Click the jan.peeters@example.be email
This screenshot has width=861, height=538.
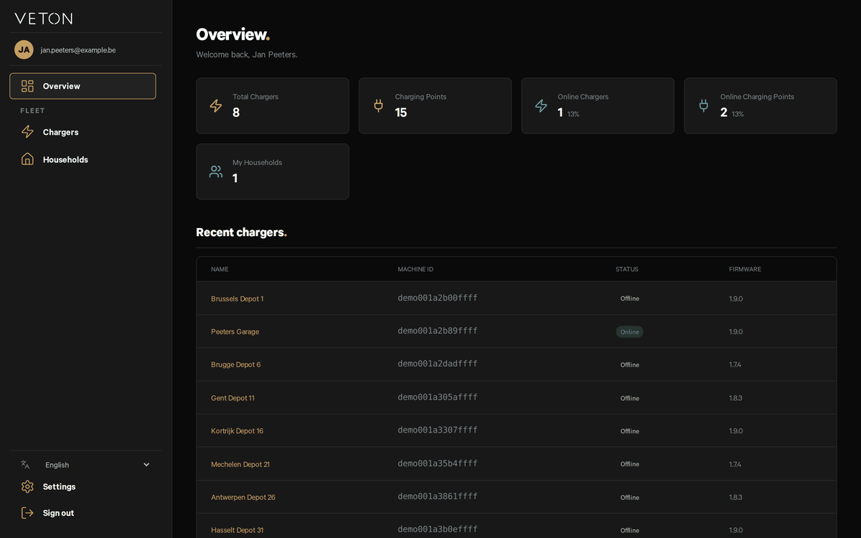[78, 50]
